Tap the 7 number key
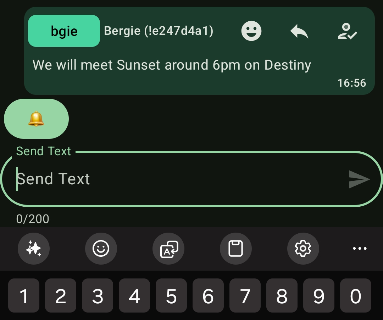 pos(245,296)
